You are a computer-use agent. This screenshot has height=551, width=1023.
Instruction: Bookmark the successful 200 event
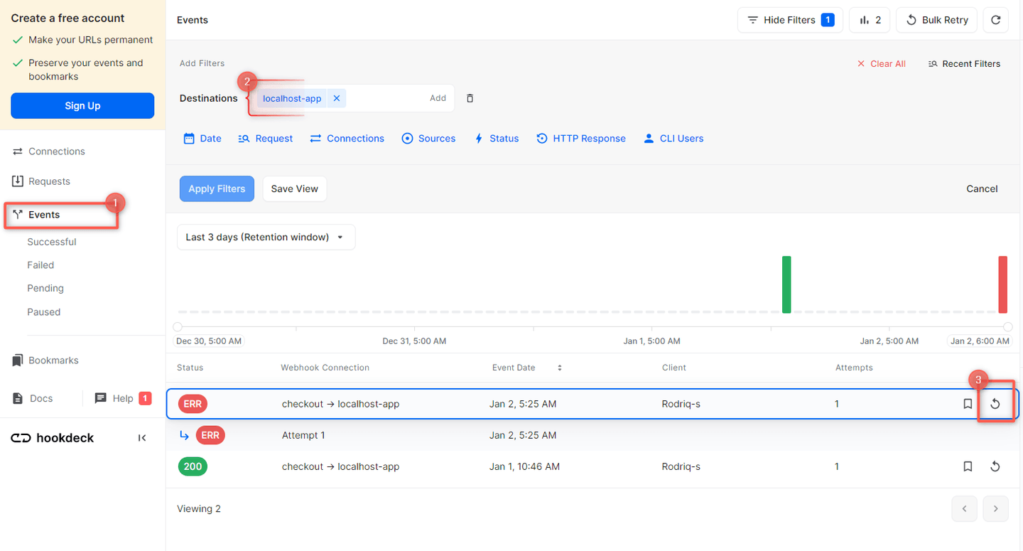[x=968, y=466]
